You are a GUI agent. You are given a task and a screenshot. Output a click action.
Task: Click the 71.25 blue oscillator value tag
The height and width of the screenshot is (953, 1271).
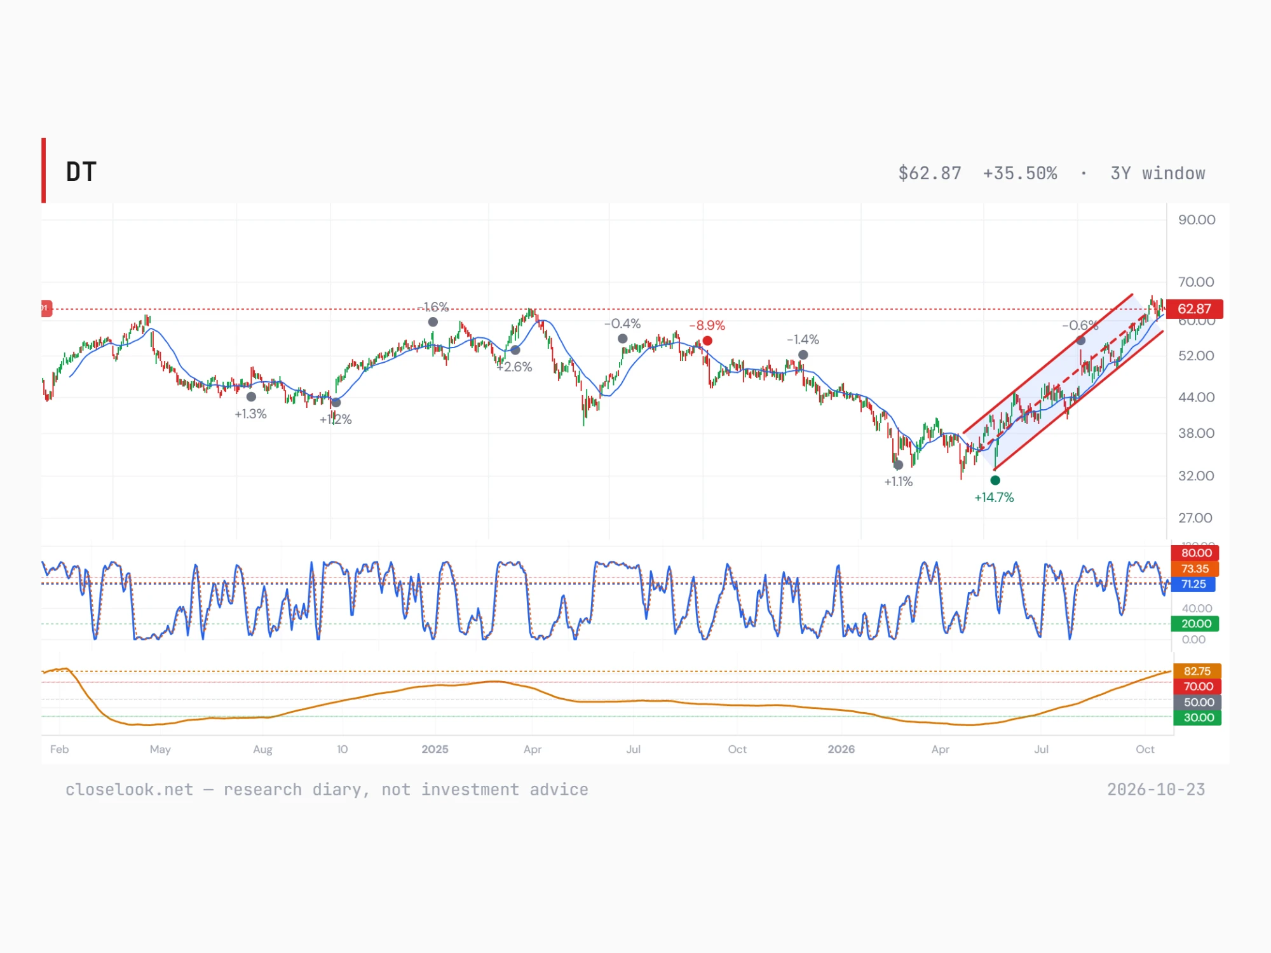pos(1193,584)
